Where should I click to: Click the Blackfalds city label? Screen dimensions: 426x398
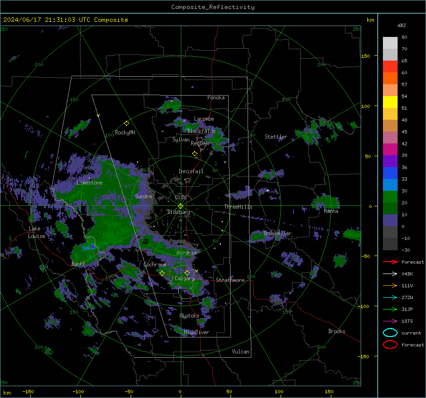tap(201, 131)
